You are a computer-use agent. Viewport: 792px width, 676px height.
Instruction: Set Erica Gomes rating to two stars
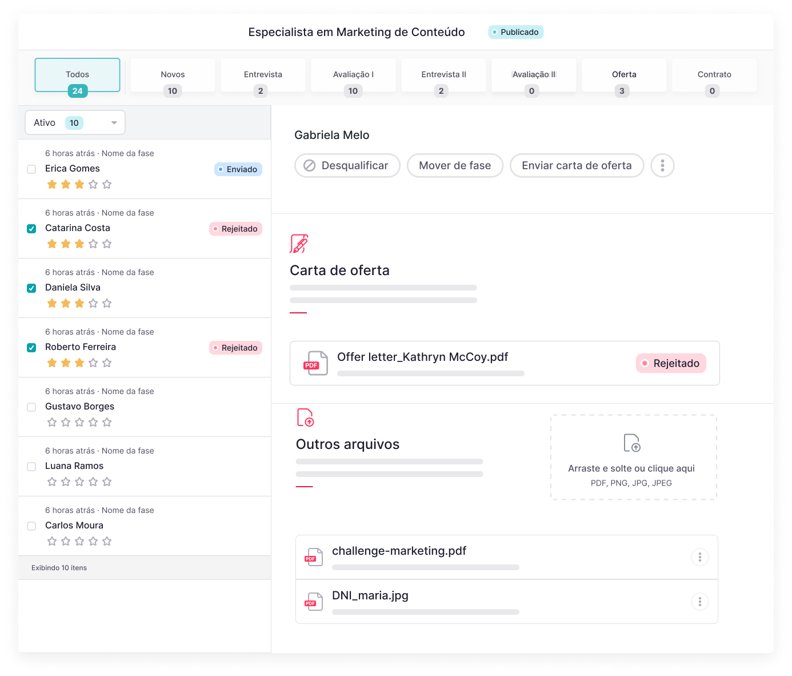(66, 184)
